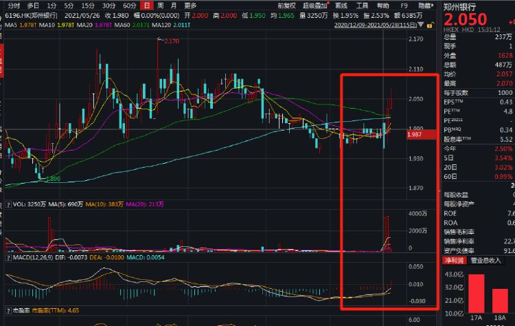Click the help icon beside VOL indicator
This screenshot has height=326, width=515.
8,205
